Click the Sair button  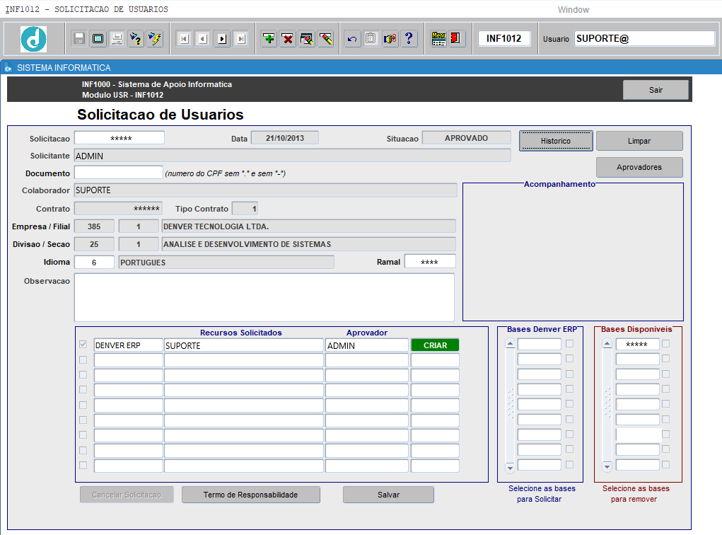(656, 90)
